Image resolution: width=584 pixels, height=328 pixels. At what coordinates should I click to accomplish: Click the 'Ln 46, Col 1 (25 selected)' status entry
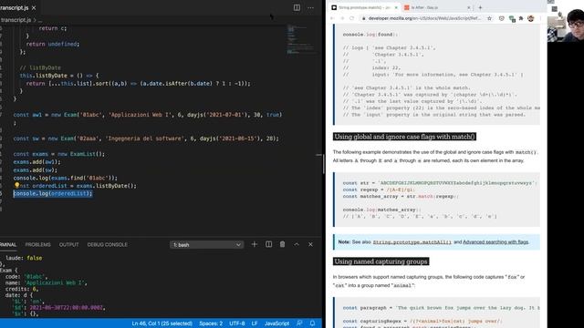162,323
